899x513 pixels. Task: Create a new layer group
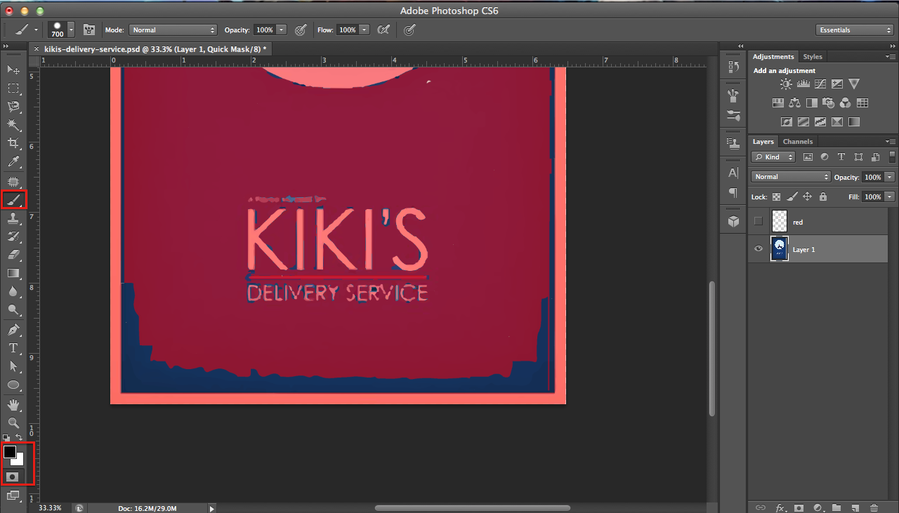836,507
